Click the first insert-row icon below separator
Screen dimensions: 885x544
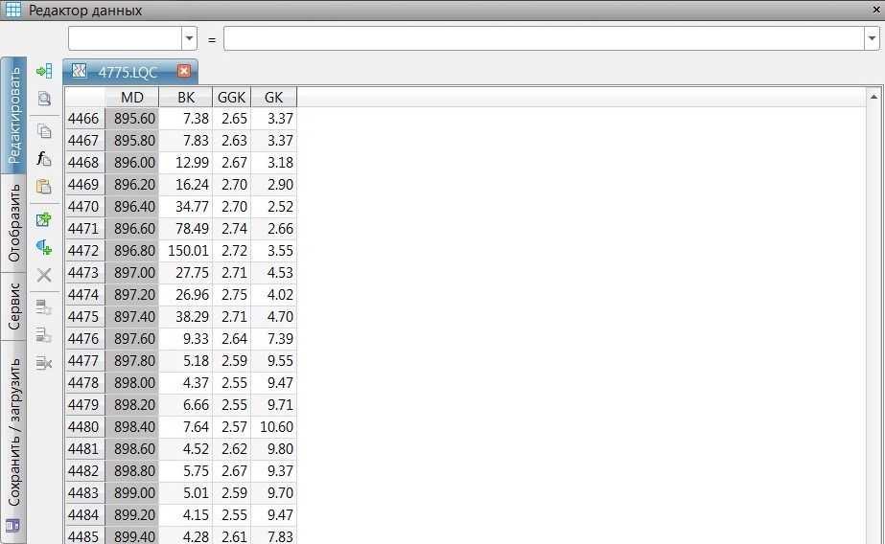tap(44, 307)
